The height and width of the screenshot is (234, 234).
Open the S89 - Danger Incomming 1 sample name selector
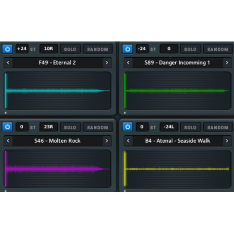[178, 63]
